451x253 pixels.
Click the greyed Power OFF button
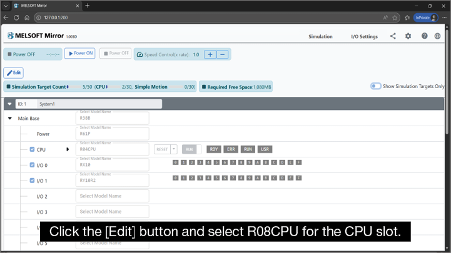pos(115,54)
